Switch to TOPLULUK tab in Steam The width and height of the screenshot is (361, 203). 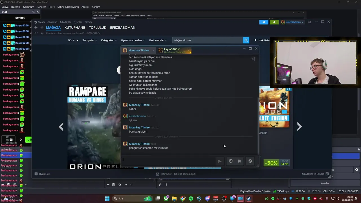pos(98,28)
